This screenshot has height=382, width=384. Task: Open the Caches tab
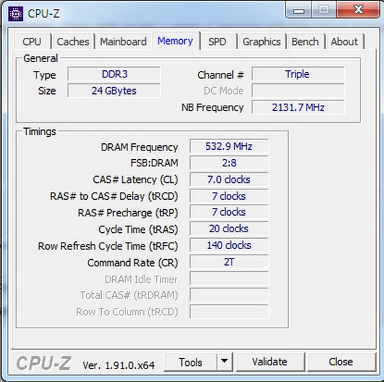tap(73, 42)
